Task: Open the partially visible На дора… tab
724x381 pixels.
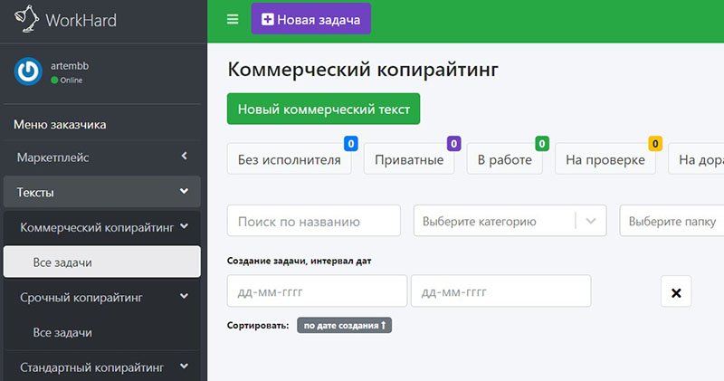Action: click(x=696, y=159)
